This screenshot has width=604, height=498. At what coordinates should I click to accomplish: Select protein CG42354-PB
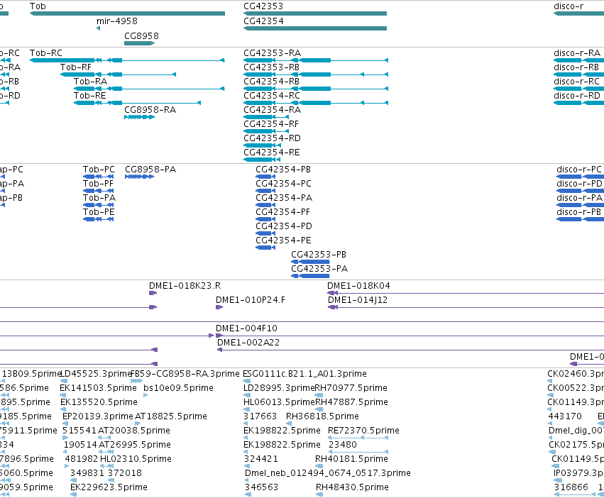tap(283, 170)
